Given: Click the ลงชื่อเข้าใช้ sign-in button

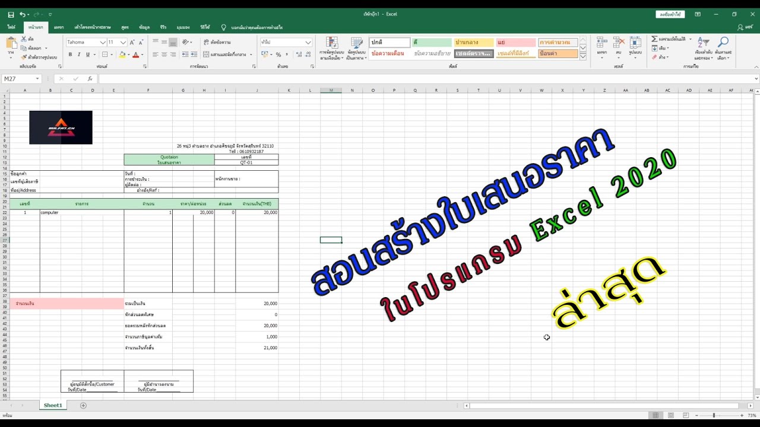Looking at the screenshot, I should coord(670,14).
